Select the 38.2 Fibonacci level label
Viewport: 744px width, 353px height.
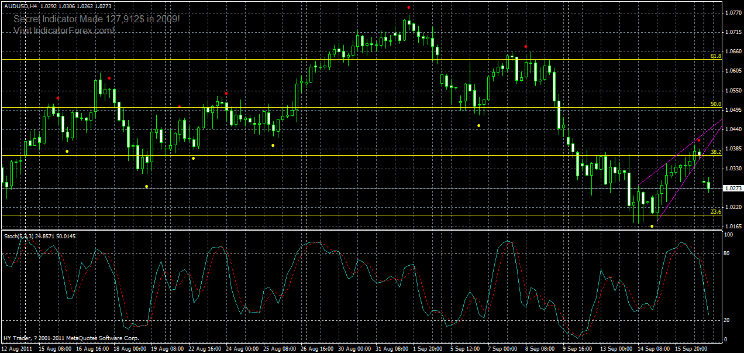click(x=715, y=151)
